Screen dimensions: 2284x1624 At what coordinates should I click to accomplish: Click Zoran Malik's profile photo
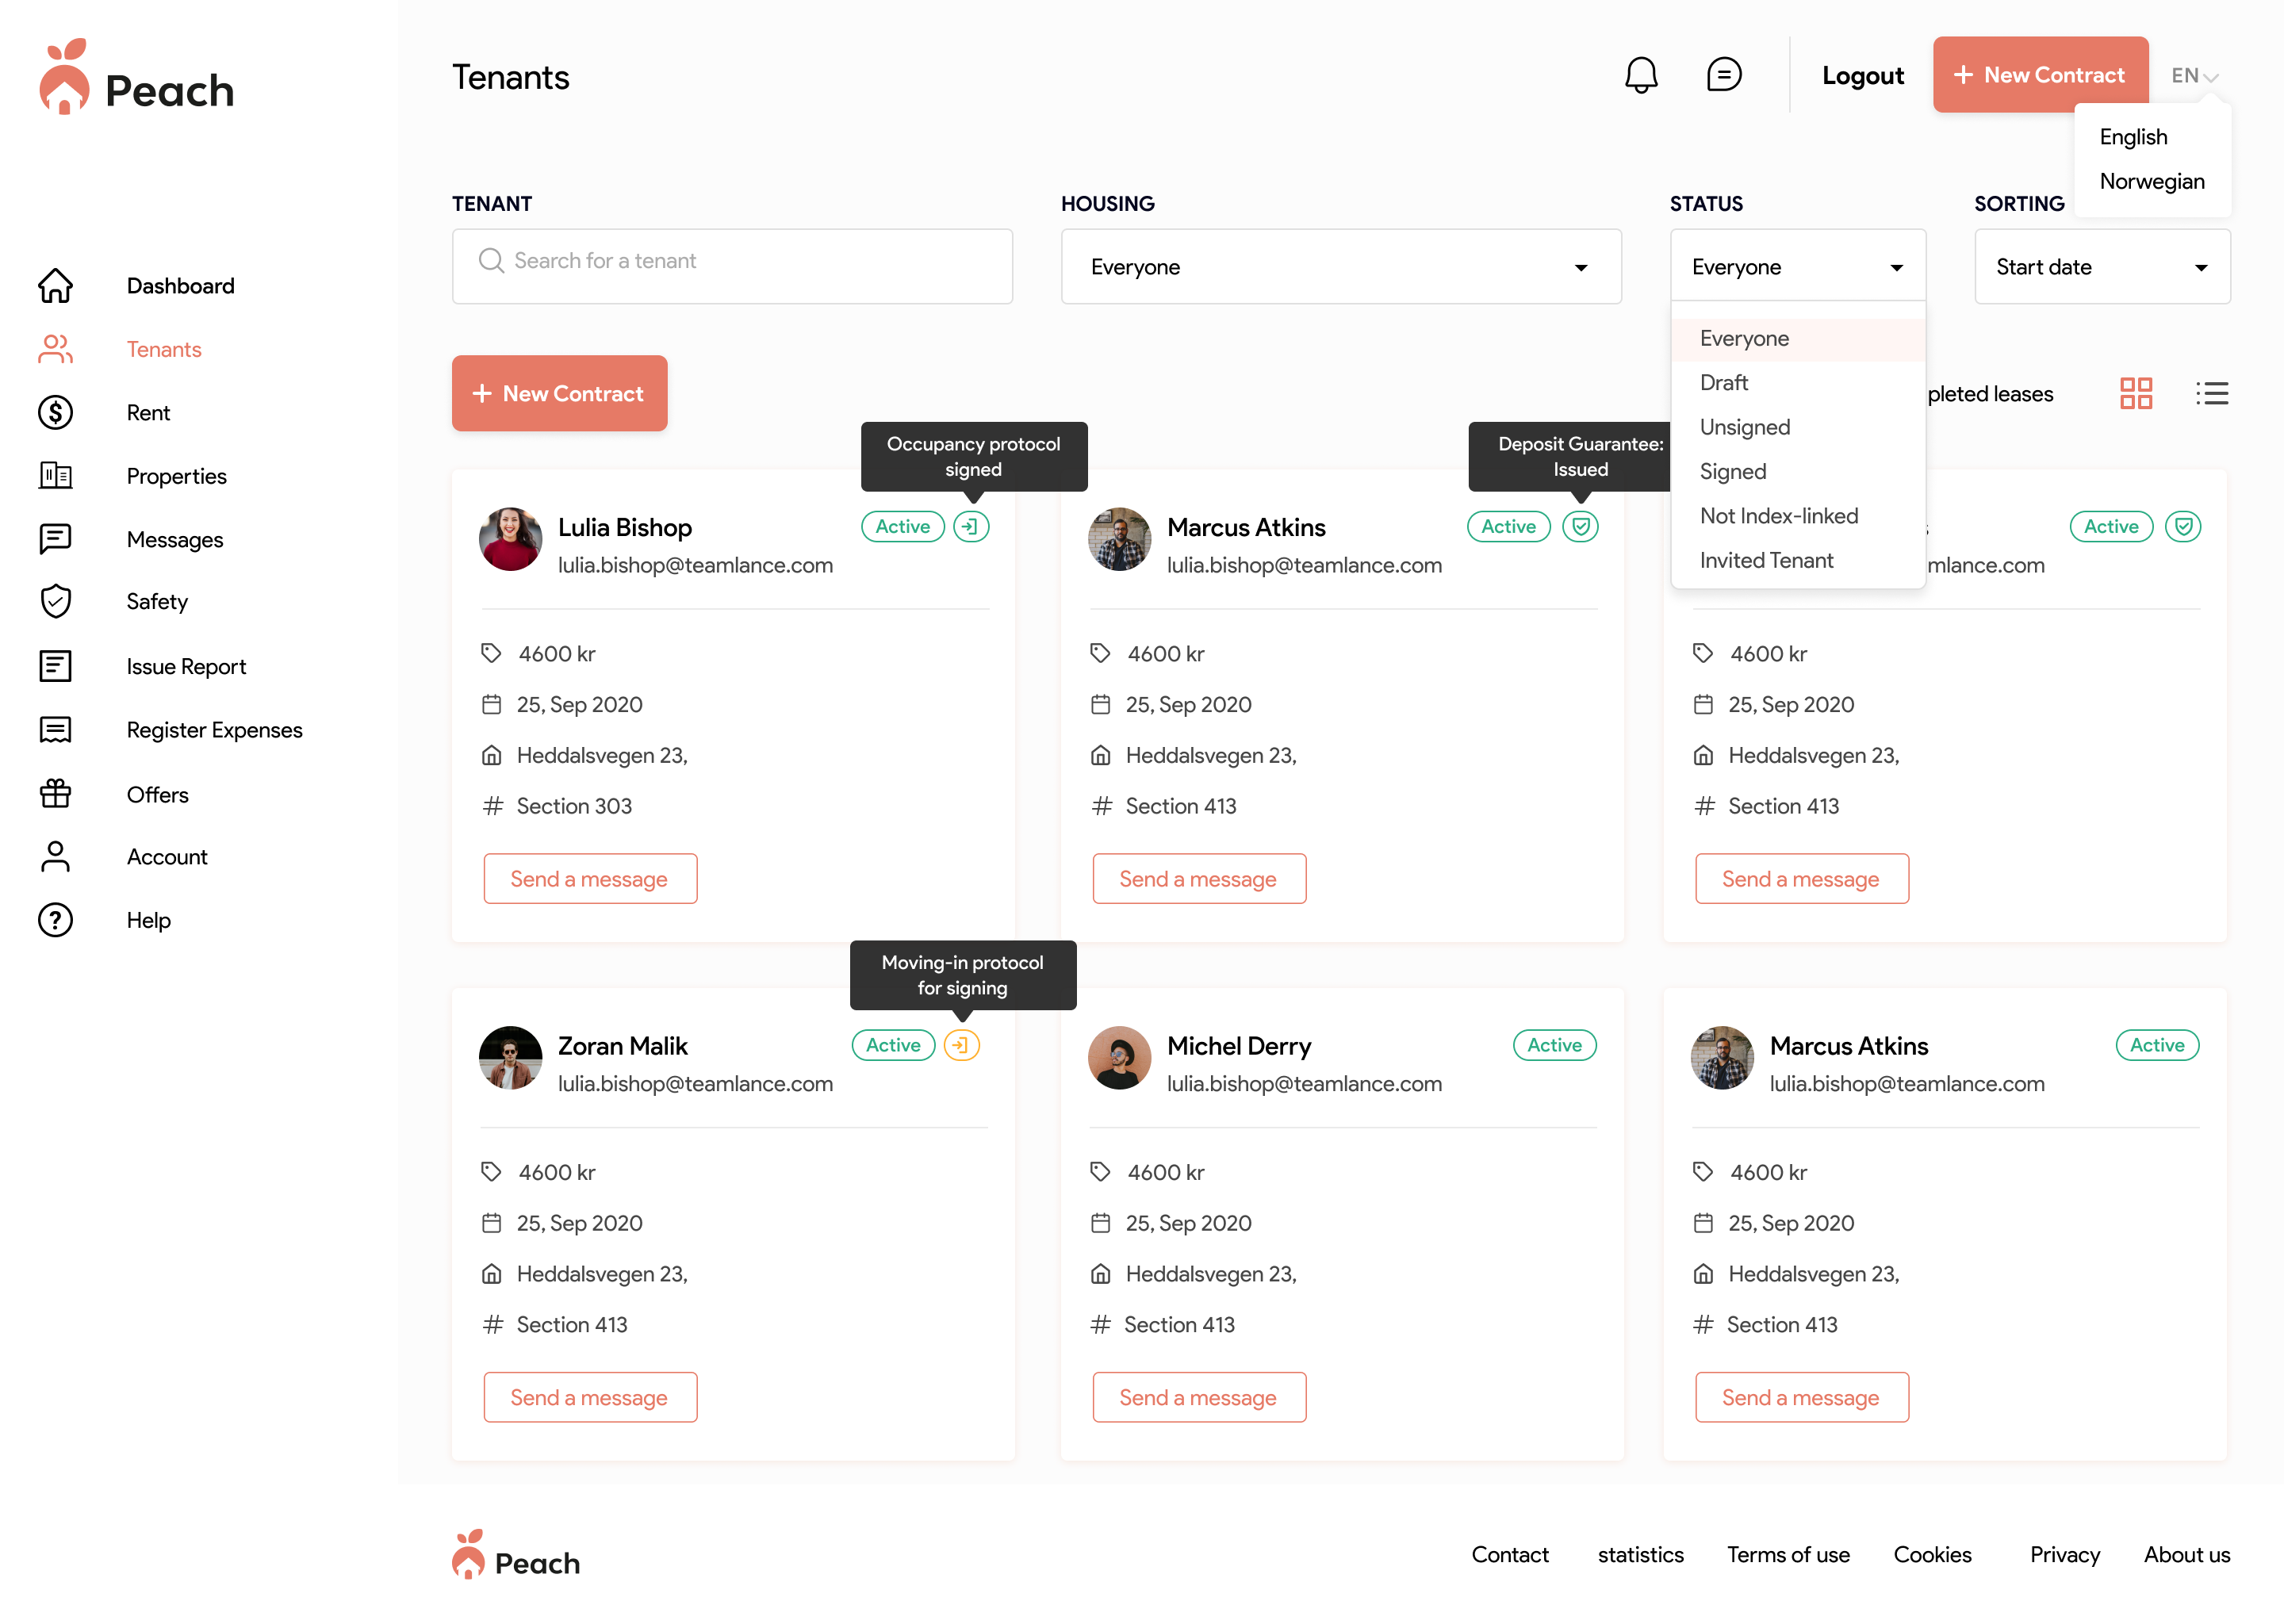click(x=511, y=1058)
